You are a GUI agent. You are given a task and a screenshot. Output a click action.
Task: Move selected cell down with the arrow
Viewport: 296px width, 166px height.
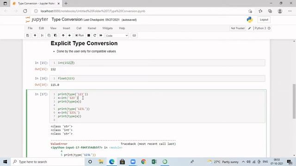69,36
